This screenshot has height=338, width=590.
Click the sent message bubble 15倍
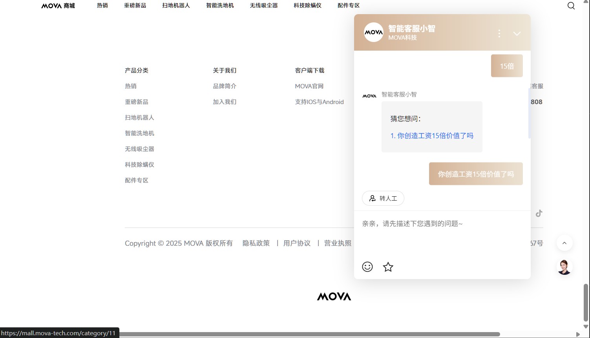507,66
